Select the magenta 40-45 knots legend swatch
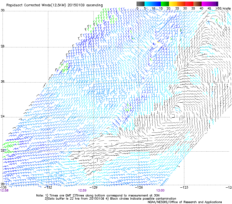Screen dimensions: 232x204 pyautogui.click(x=206, y=4)
